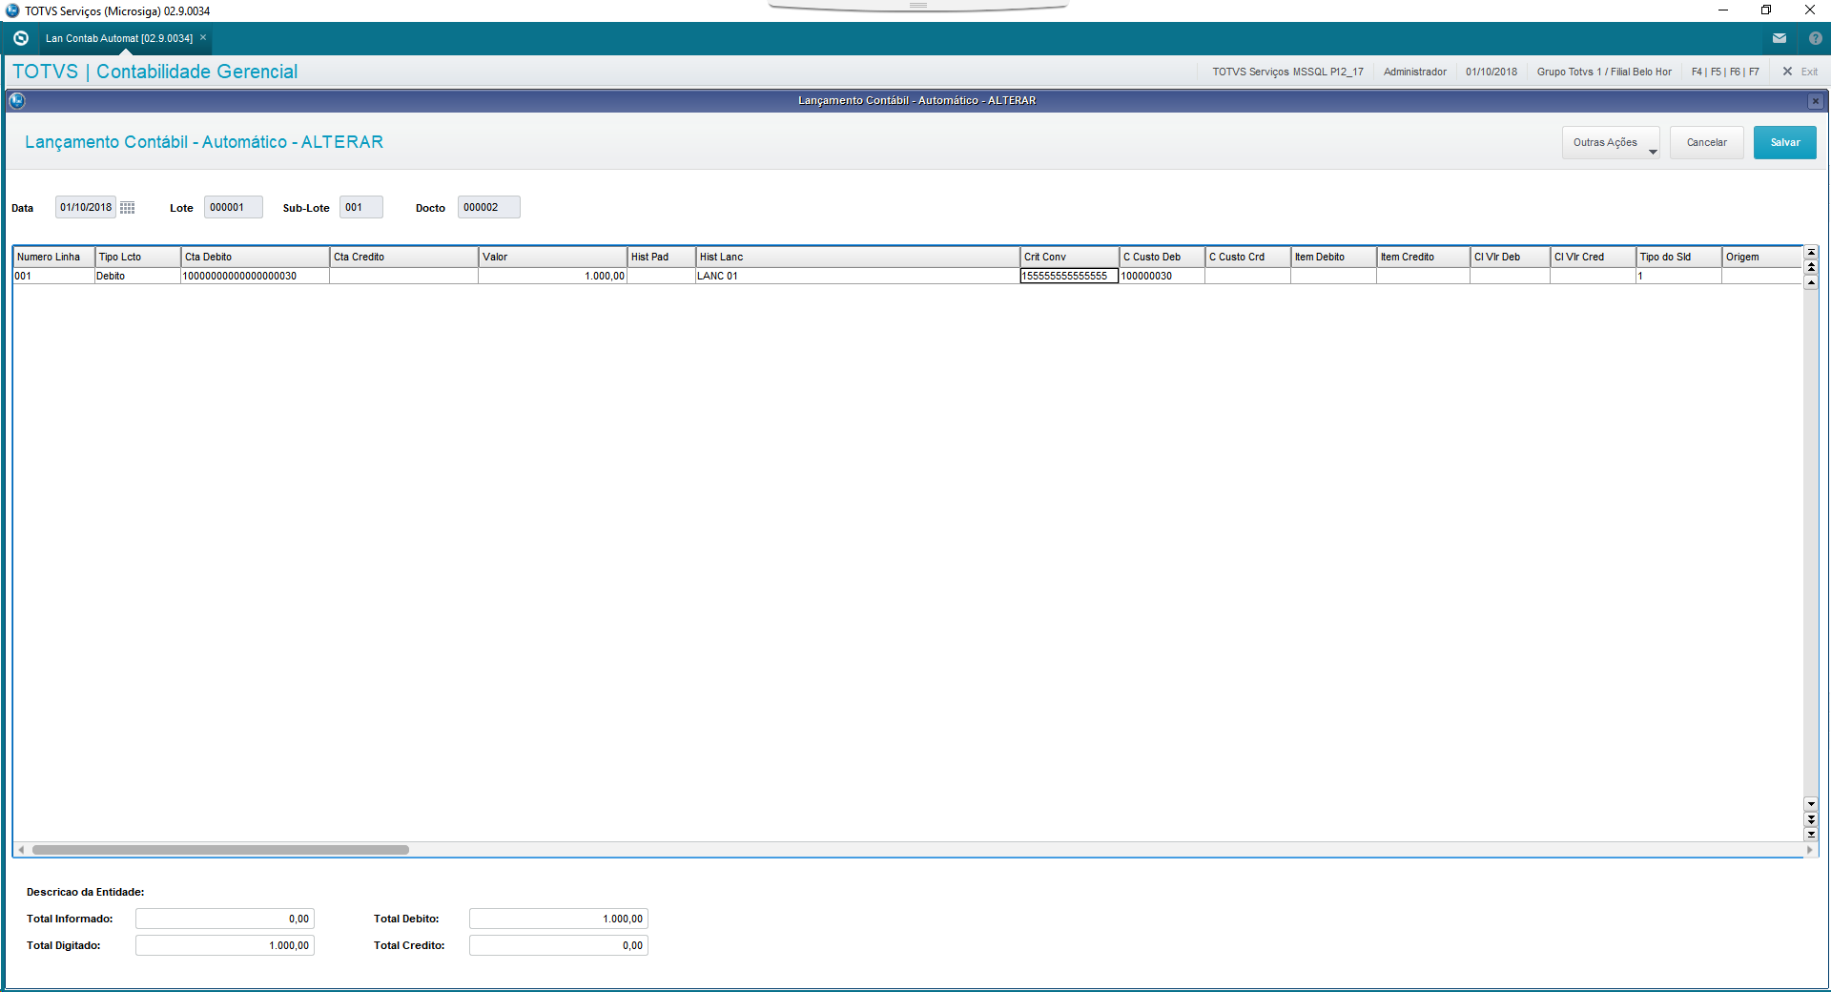Click the Data input field

tap(86, 208)
